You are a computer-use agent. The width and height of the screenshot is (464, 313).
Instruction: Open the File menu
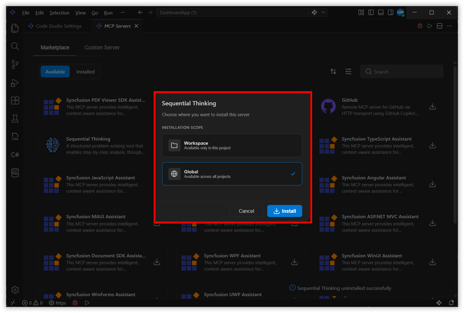(26, 13)
